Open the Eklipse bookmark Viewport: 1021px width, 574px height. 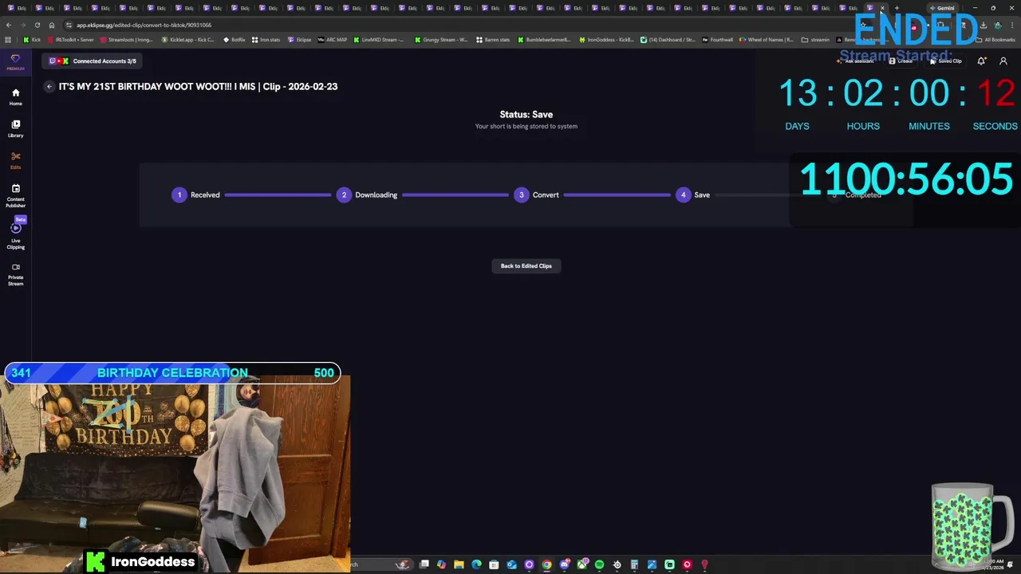pyautogui.click(x=300, y=39)
